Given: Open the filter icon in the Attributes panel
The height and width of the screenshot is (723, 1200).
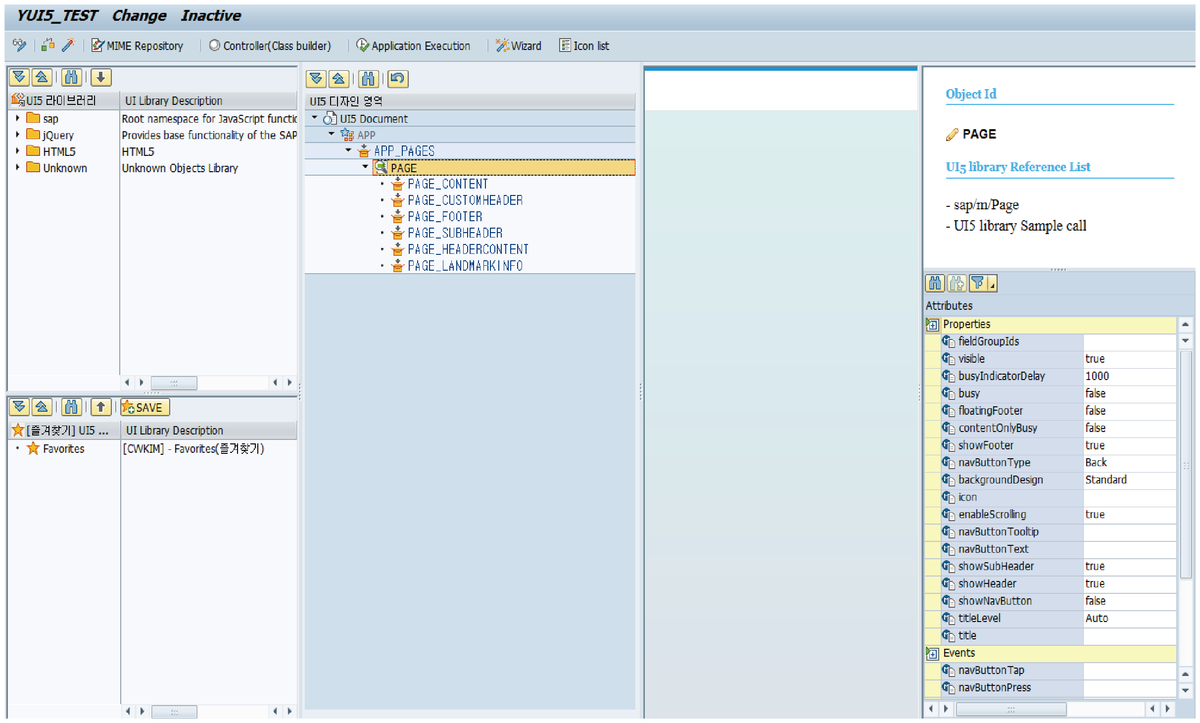Looking at the screenshot, I should coord(979,283).
